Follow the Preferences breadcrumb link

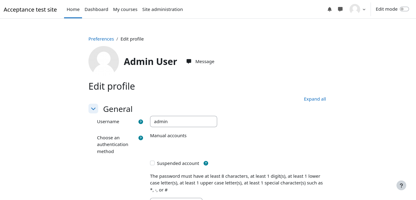[x=101, y=39]
